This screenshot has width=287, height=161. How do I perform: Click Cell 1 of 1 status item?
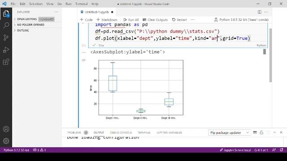click(261, 150)
